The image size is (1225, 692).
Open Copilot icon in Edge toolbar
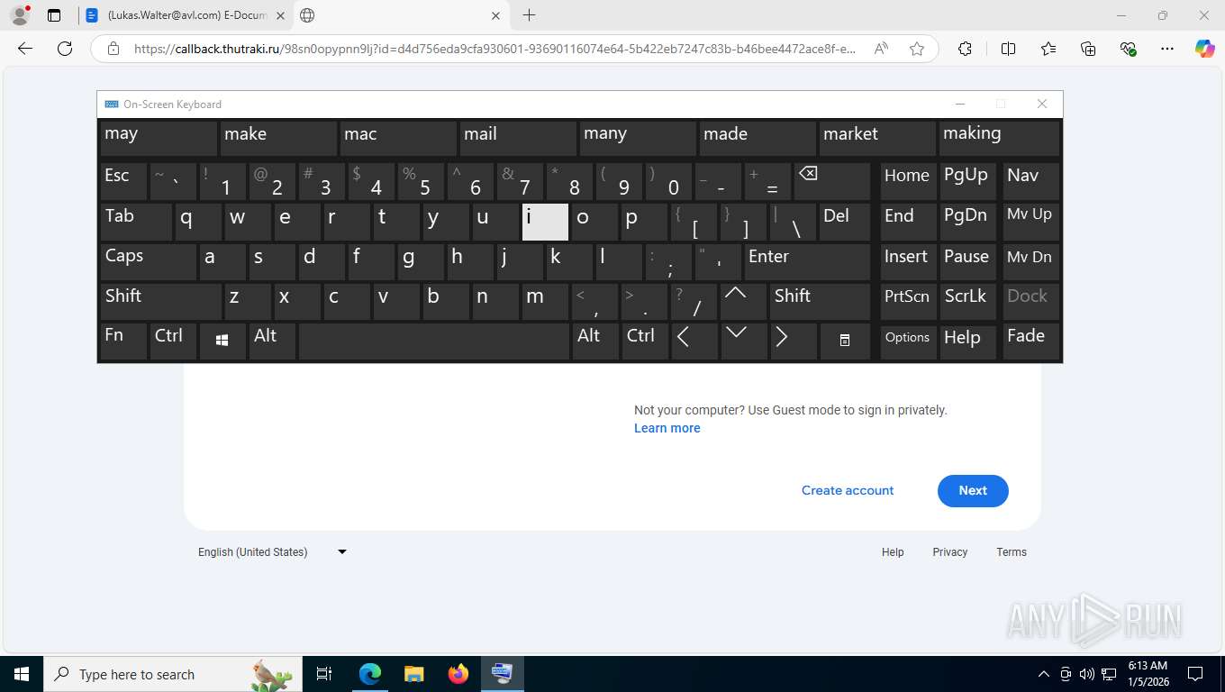(x=1204, y=49)
